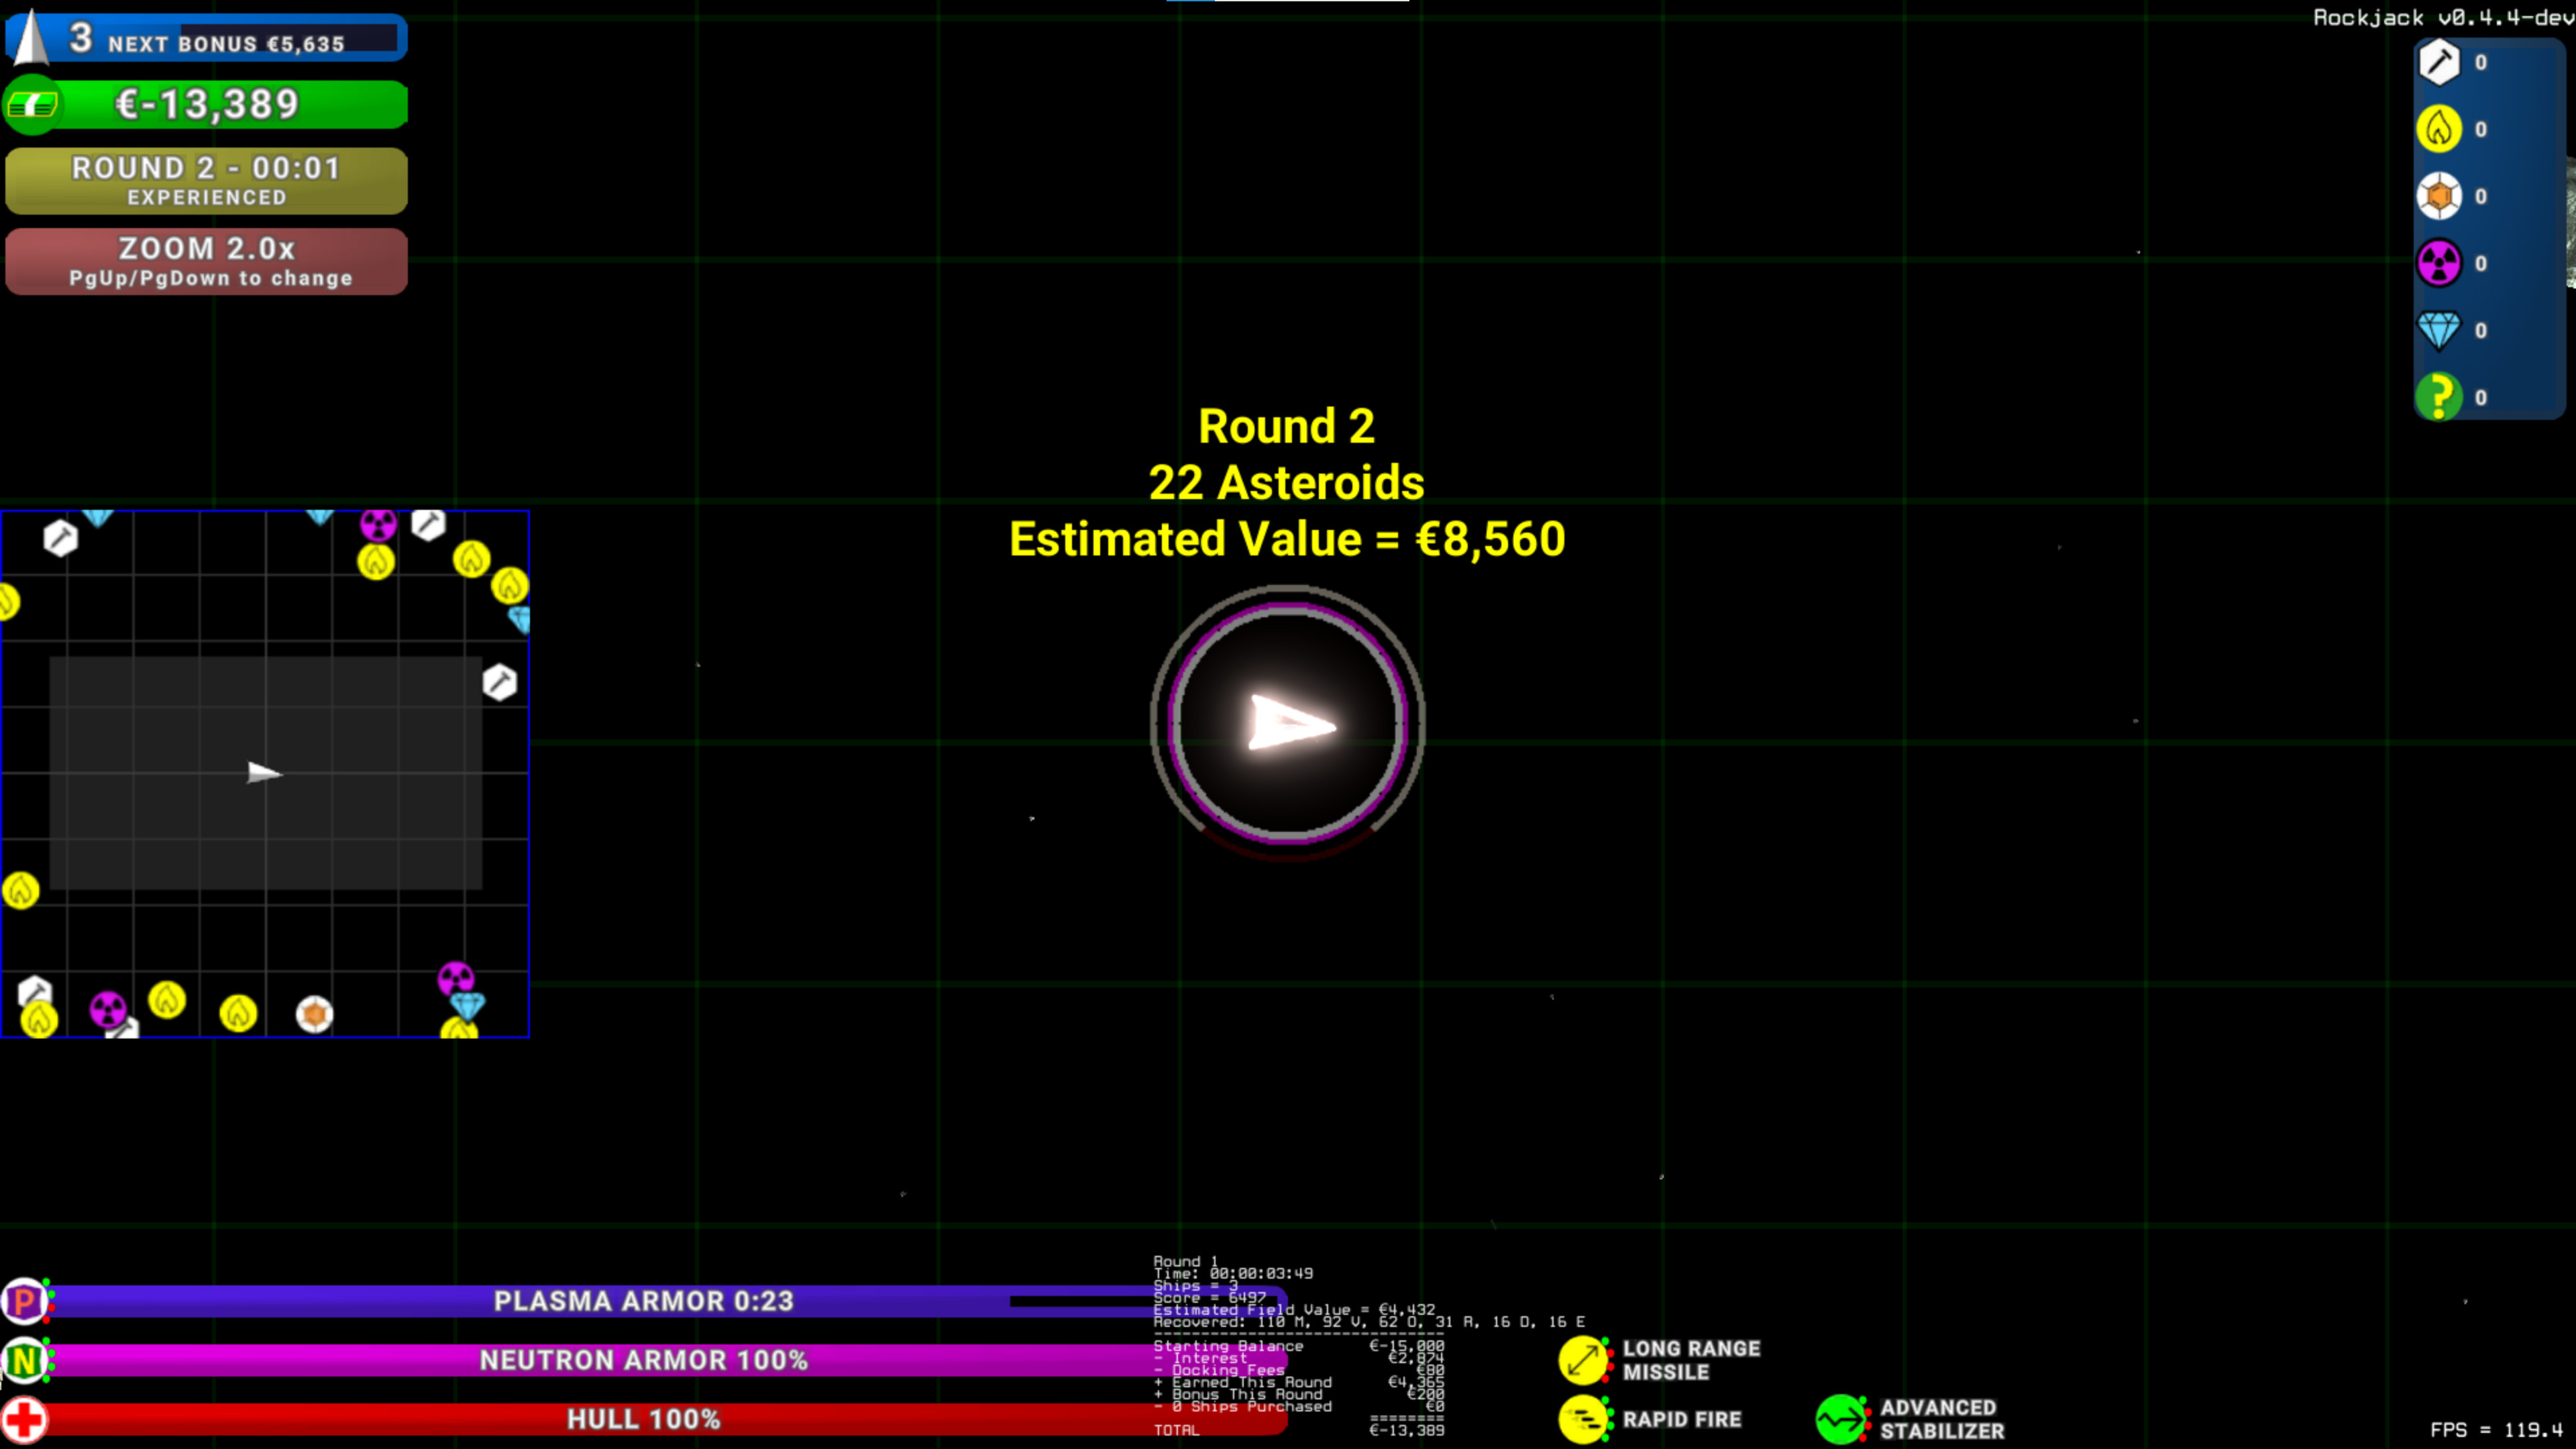Viewport: 2576px width, 1449px height.
Task: Click the diamond resource counter icon
Action: pyautogui.click(x=2440, y=330)
